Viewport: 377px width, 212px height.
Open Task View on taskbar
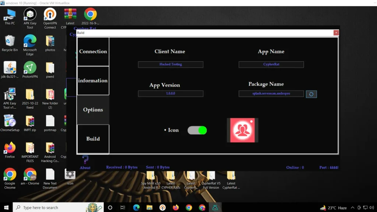click(123, 208)
